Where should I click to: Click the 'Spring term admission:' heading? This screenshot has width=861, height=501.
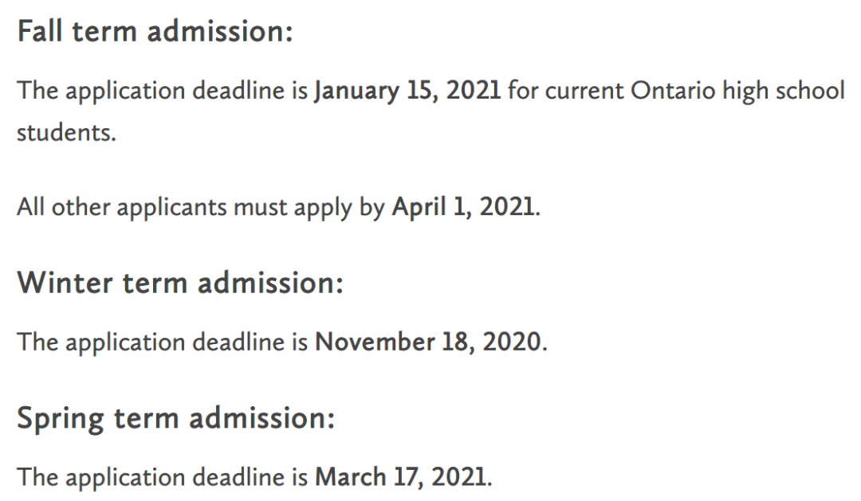175,419
